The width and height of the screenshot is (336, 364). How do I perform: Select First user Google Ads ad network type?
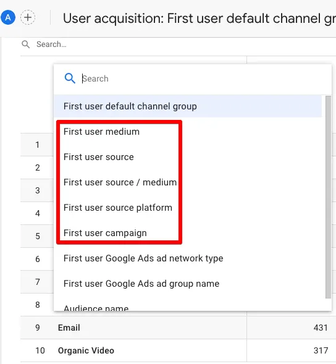pyautogui.click(x=143, y=258)
